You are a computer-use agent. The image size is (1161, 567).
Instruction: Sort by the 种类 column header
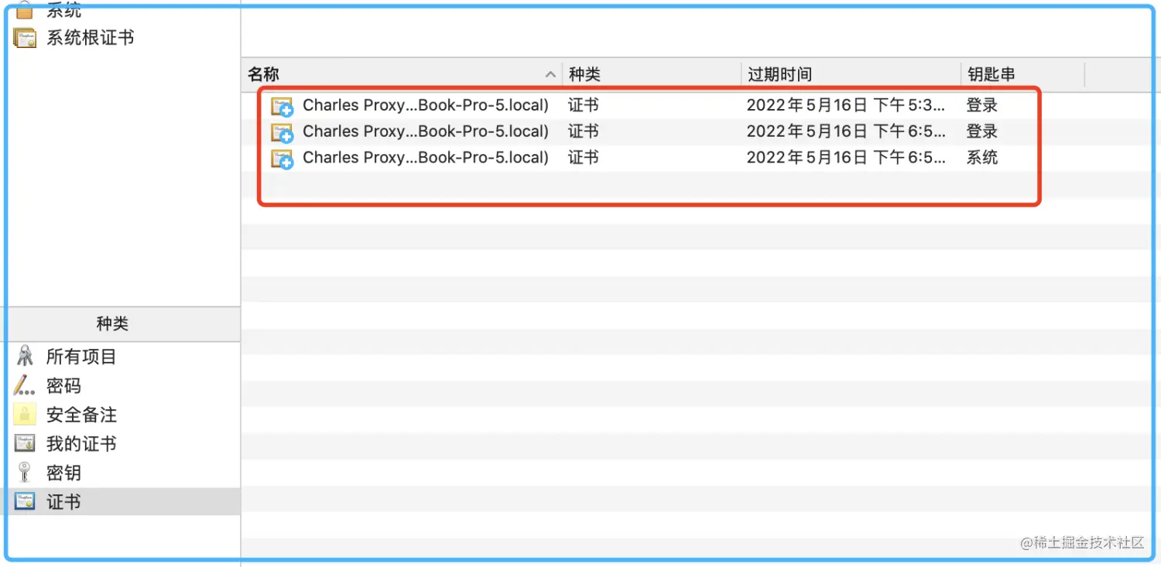tap(652, 74)
